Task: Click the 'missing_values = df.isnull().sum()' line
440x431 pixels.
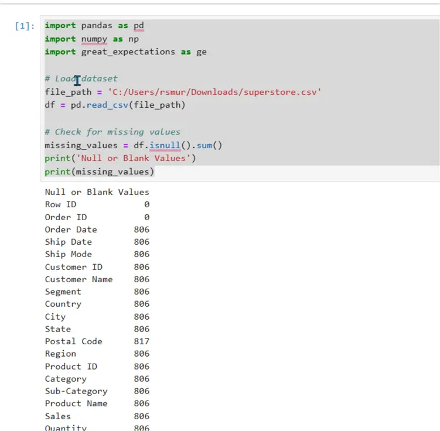Action: click(x=134, y=145)
